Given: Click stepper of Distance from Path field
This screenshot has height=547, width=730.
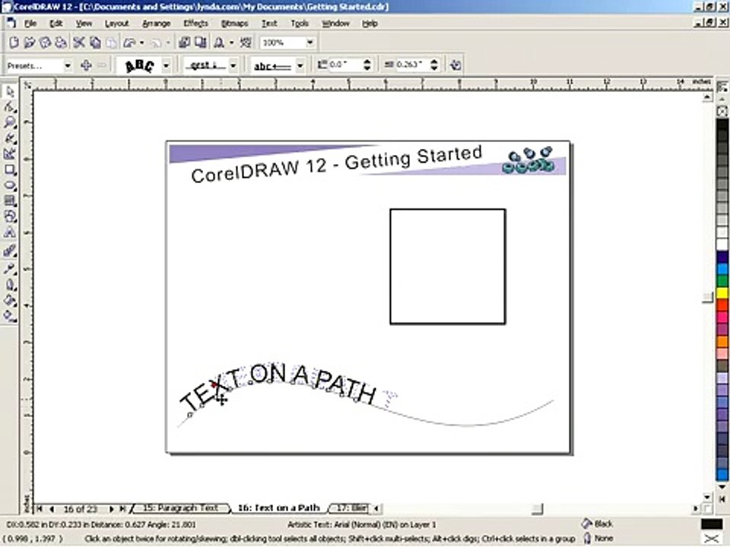Looking at the screenshot, I should (x=367, y=65).
